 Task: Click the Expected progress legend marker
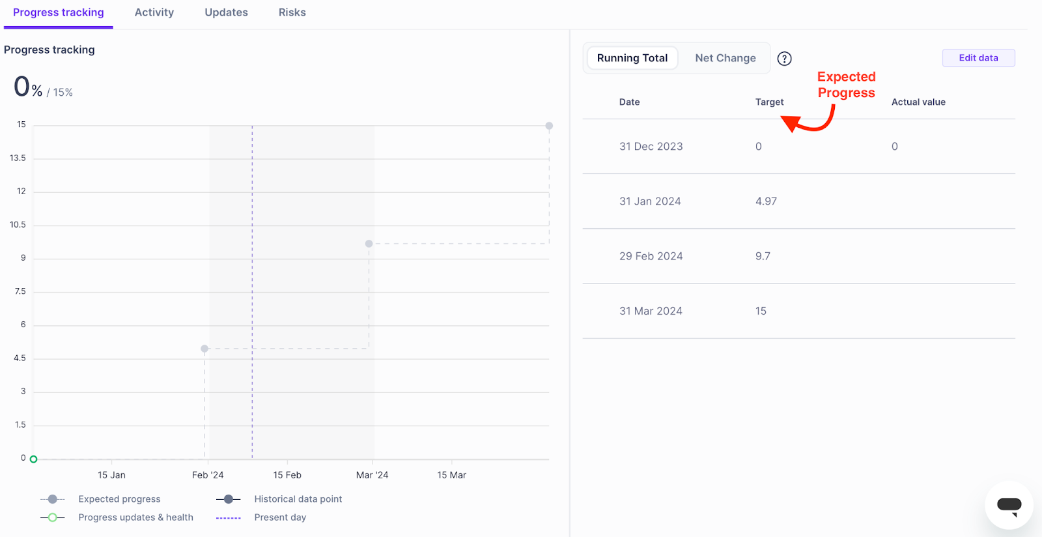(53, 499)
